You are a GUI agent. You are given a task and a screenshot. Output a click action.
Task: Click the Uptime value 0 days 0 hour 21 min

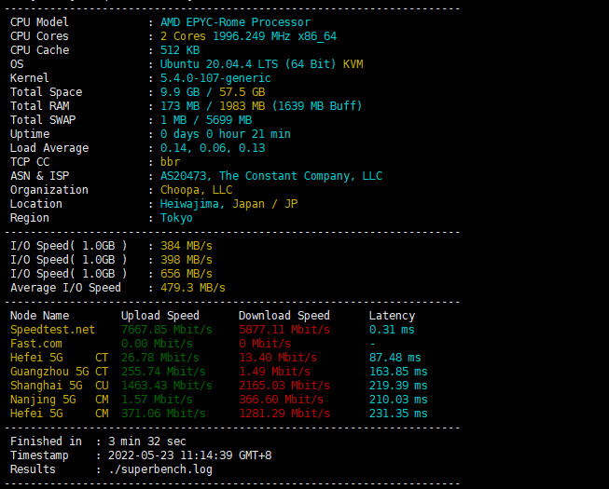click(226, 134)
